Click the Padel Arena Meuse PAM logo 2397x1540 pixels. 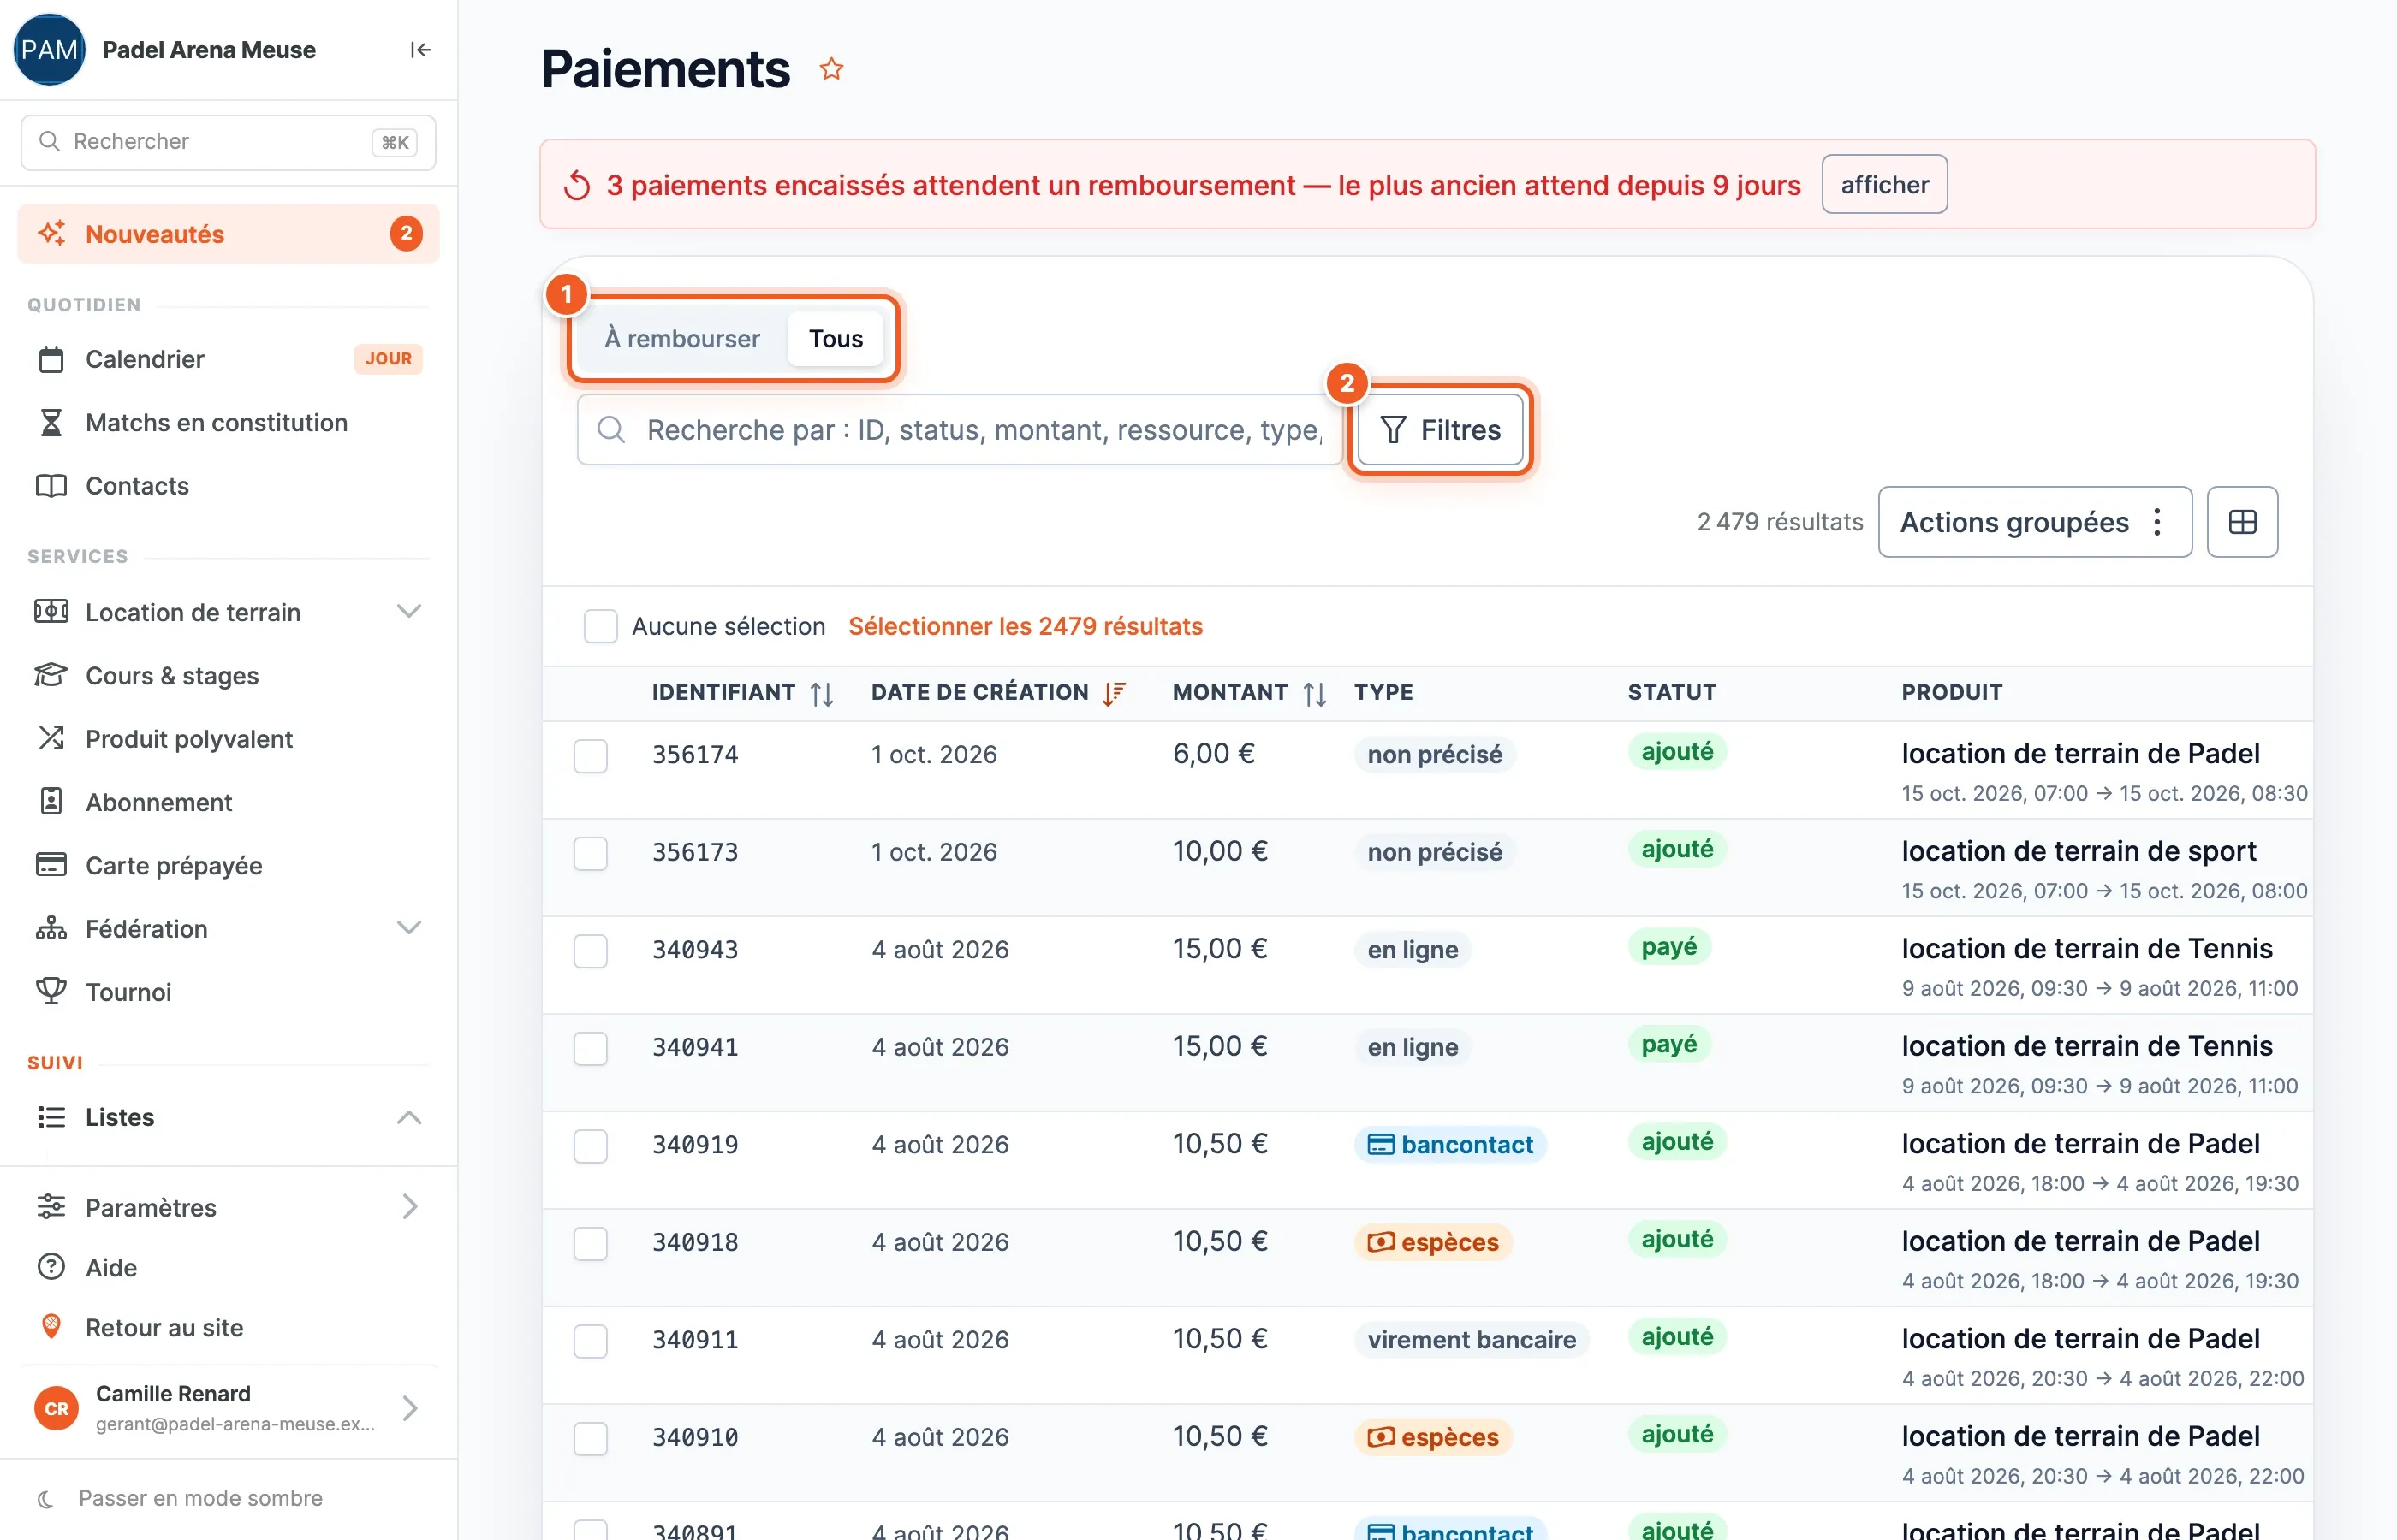pos(49,50)
